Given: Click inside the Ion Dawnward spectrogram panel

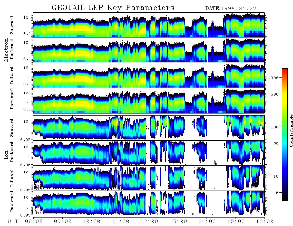Looking at the screenshot, I should [149, 203].
